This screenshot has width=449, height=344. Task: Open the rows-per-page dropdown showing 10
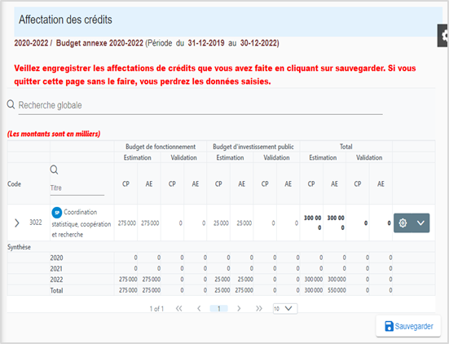pos(285,308)
